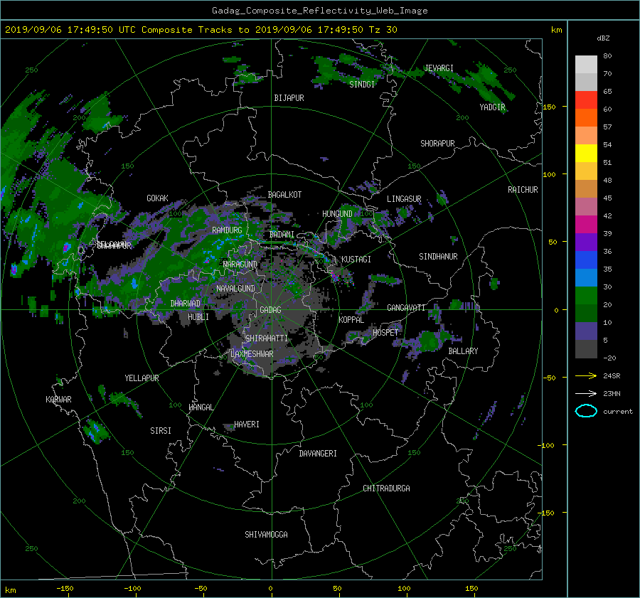640x598 pixels.
Task: Click the BALLARY city label
Action: pyautogui.click(x=463, y=351)
